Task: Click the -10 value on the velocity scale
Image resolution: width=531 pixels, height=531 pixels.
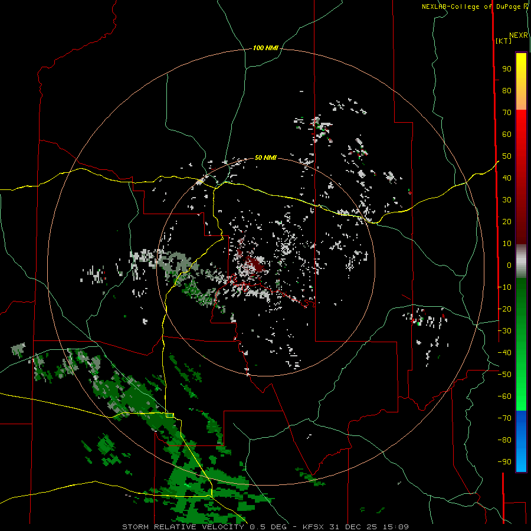Action: [504, 287]
